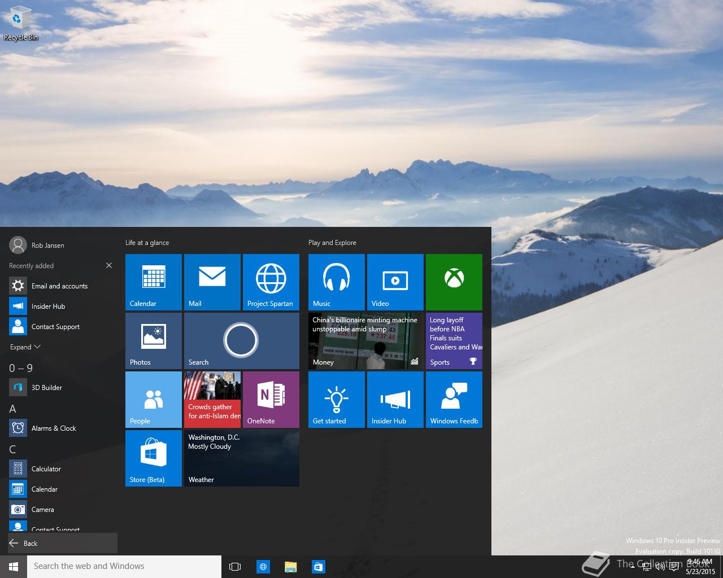Open the Music tile
This screenshot has width=723, height=578.
pyautogui.click(x=337, y=282)
